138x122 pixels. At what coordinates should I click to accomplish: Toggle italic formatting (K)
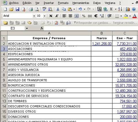[57, 16]
